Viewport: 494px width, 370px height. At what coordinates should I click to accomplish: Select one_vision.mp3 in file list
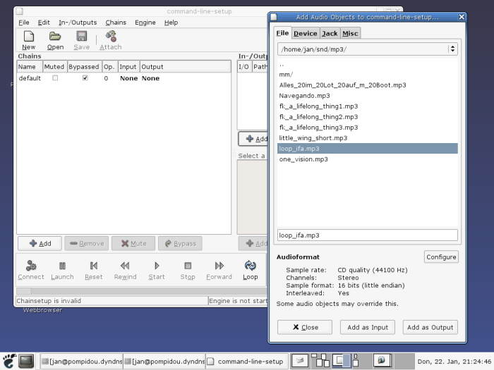tap(303, 159)
